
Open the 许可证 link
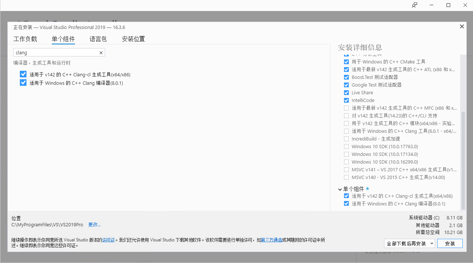109,240
